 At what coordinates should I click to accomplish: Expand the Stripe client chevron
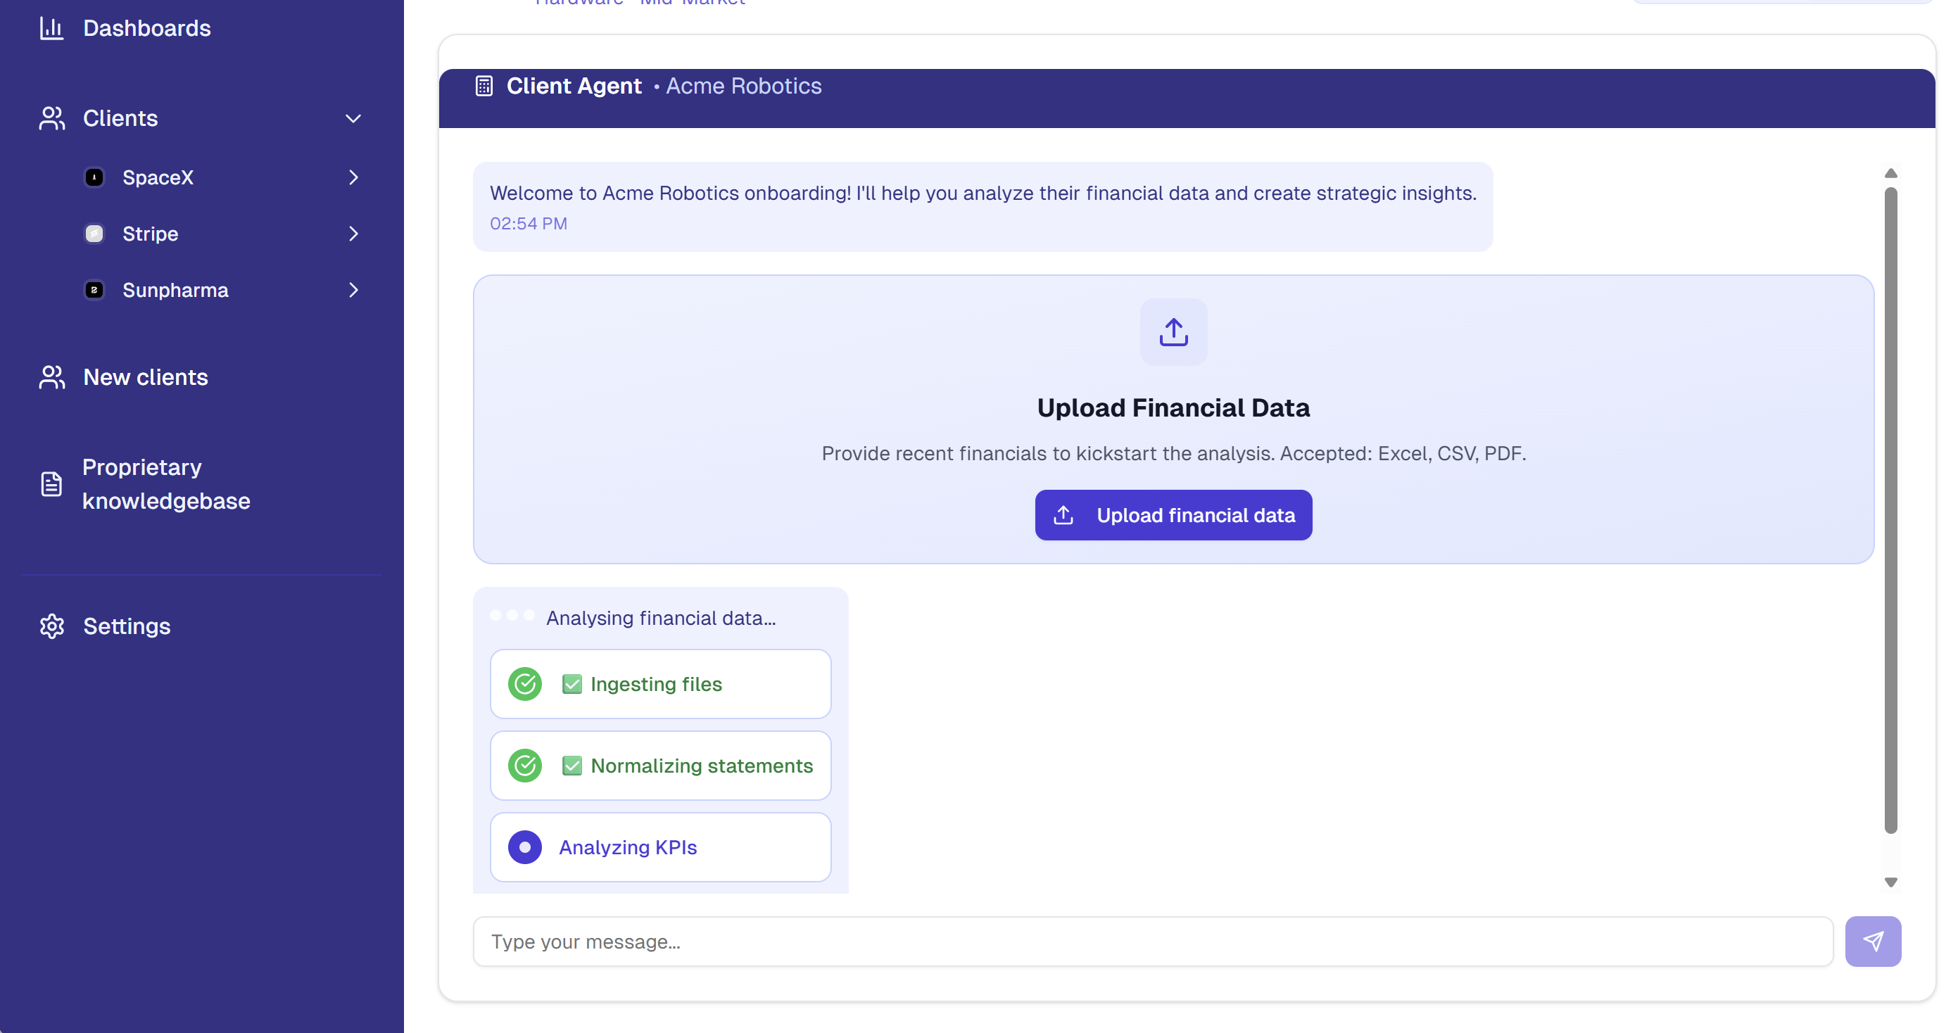coord(353,234)
